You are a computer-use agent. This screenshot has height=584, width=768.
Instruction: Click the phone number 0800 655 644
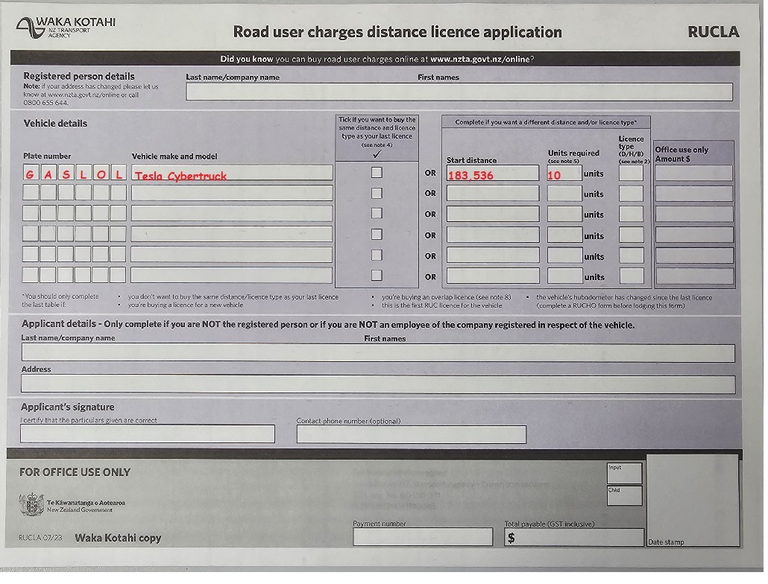45,103
